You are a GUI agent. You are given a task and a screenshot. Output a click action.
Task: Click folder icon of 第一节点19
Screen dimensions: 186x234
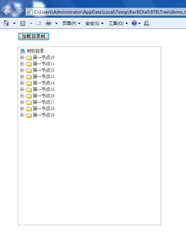click(29, 115)
